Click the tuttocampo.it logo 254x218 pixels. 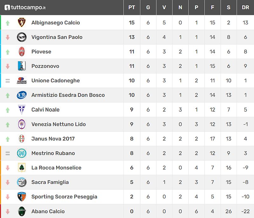[x=25, y=7]
